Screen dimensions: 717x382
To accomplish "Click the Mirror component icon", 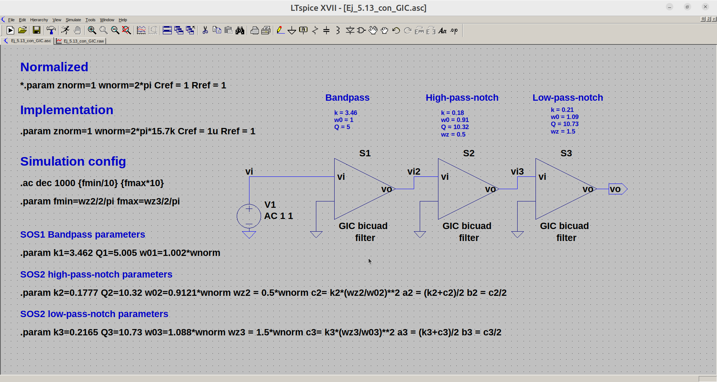I will [431, 31].
